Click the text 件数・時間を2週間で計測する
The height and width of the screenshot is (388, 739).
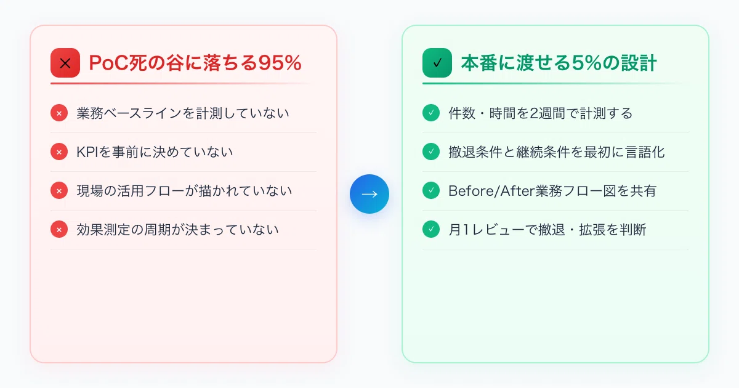541,113
